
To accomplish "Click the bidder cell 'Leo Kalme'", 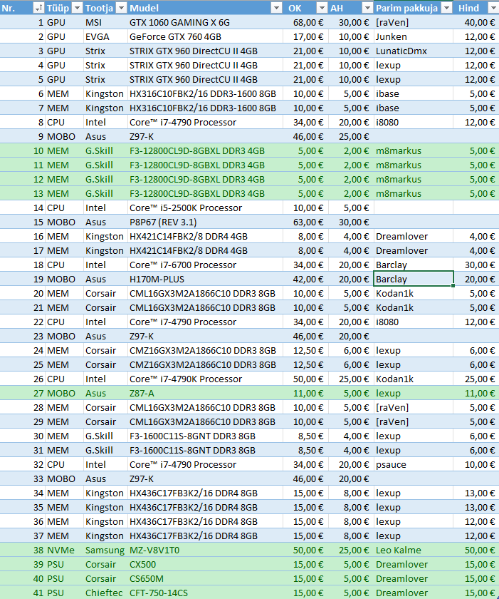I will (414, 550).
